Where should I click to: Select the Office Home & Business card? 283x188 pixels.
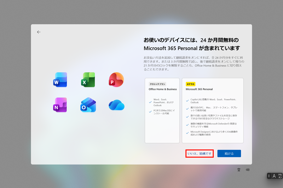tap(162, 110)
